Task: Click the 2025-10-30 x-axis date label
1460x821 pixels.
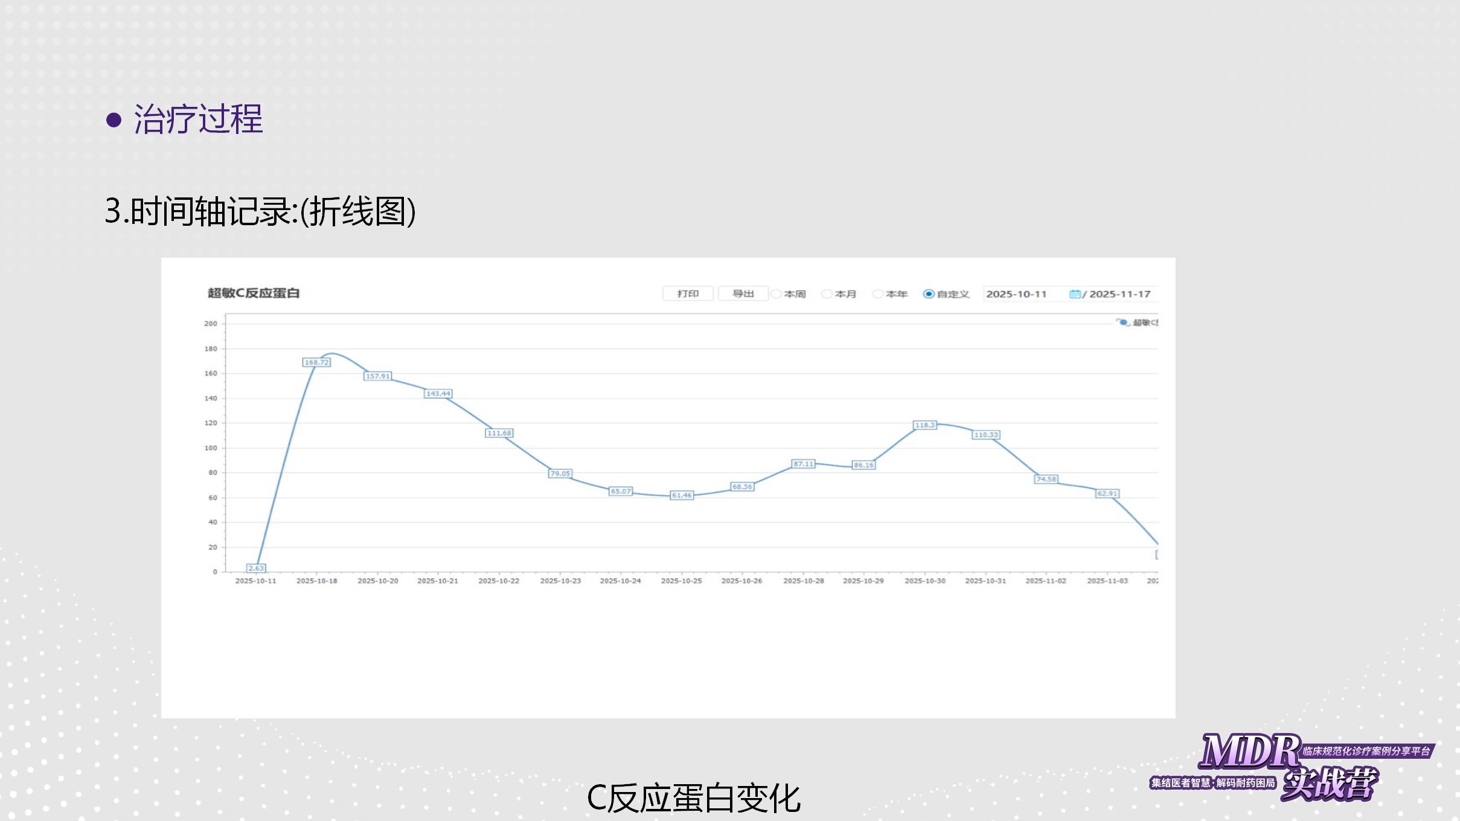Action: point(924,581)
